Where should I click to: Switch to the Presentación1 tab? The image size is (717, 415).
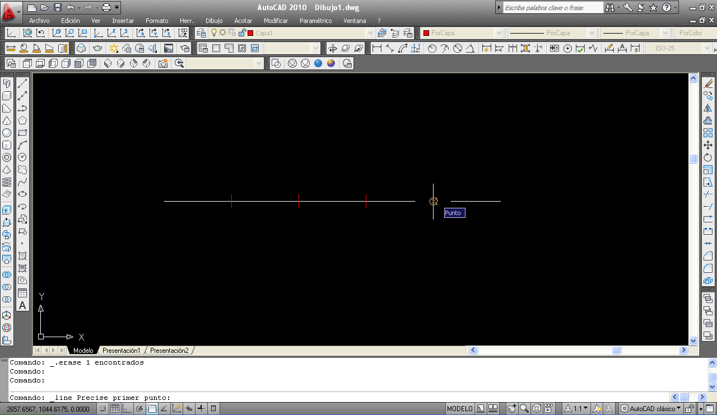(121, 350)
